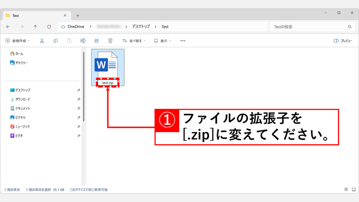359x202 pixels.
Task: Click OneDrive in the address bar
Action: coord(76,27)
